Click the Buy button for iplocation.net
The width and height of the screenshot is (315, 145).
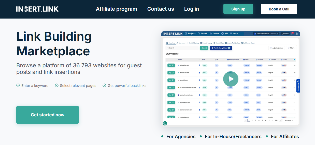171,65
